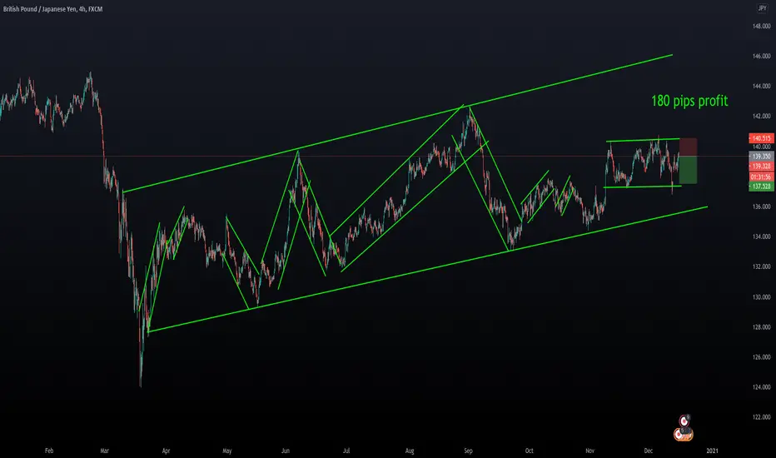Screen dimensions: 776x458
Task: Click the Sep label on time axis
Action: click(x=468, y=451)
